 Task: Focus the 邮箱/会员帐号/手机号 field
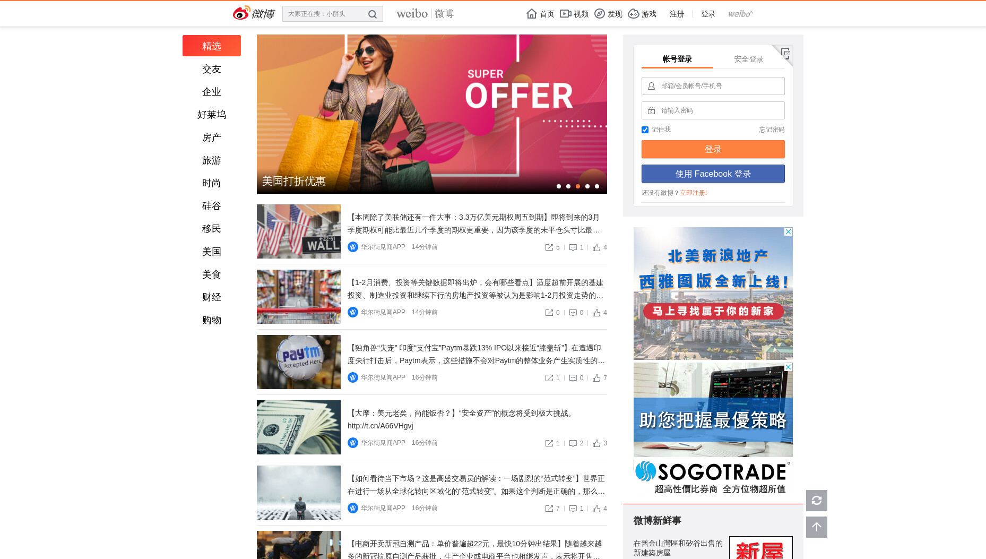[713, 86]
